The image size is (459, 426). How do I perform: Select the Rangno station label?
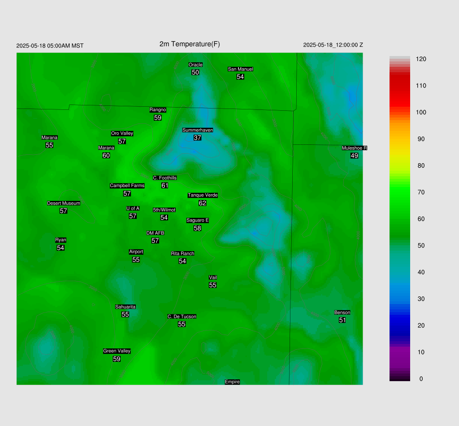pos(158,110)
